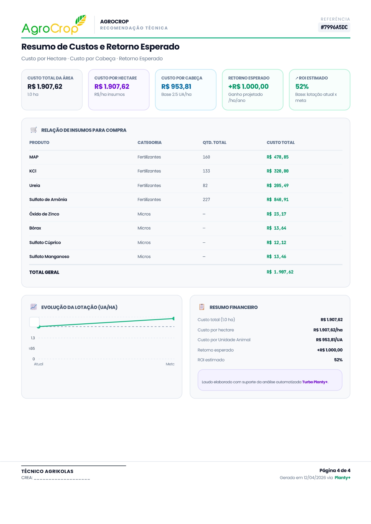Click the QTD. TOTAL column header
The height and width of the screenshot is (524, 371).
click(x=214, y=143)
